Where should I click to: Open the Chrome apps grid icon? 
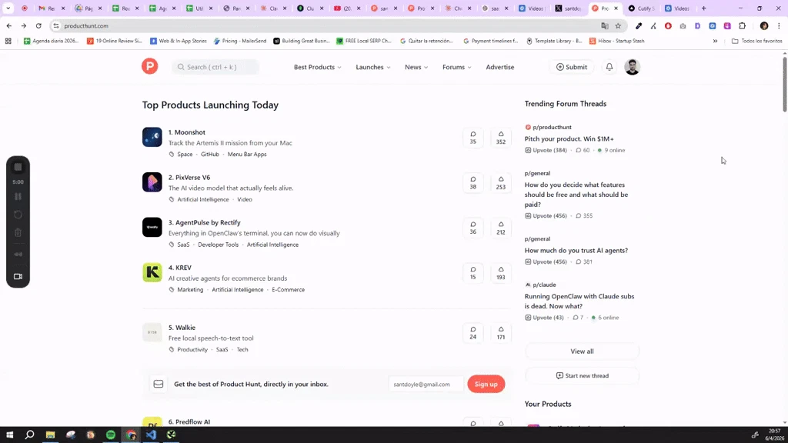click(8, 42)
